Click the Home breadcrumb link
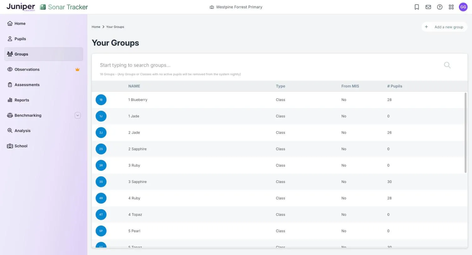The height and width of the screenshot is (255, 472). point(96,27)
